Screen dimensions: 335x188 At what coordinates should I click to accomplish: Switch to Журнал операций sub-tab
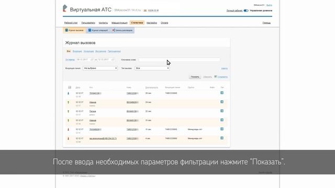coord(98,30)
